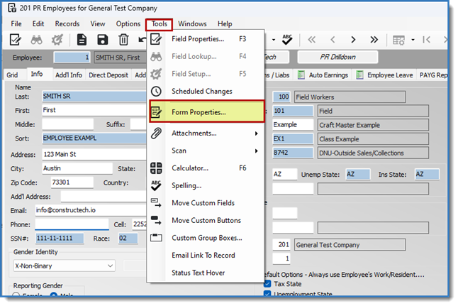Click the PR Drilldown button
The image size is (458, 306).
point(337,57)
